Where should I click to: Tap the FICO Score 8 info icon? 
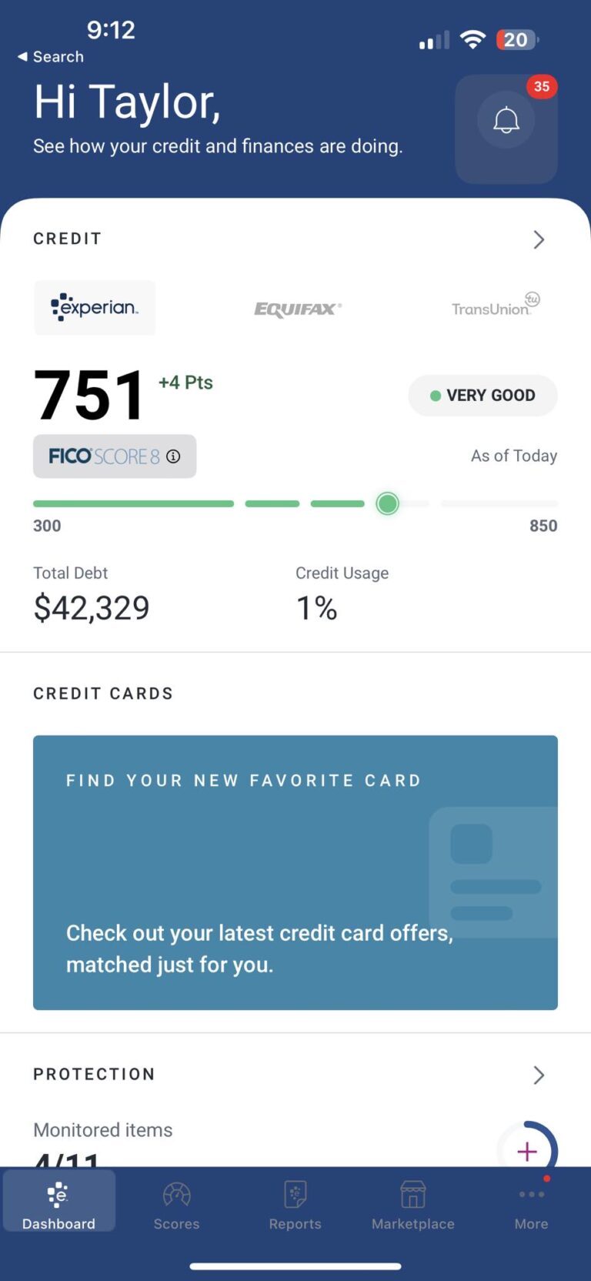pyautogui.click(x=173, y=457)
